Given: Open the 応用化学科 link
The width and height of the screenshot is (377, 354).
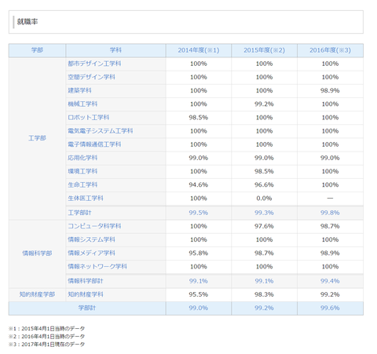Looking at the screenshot, I should (82, 158).
